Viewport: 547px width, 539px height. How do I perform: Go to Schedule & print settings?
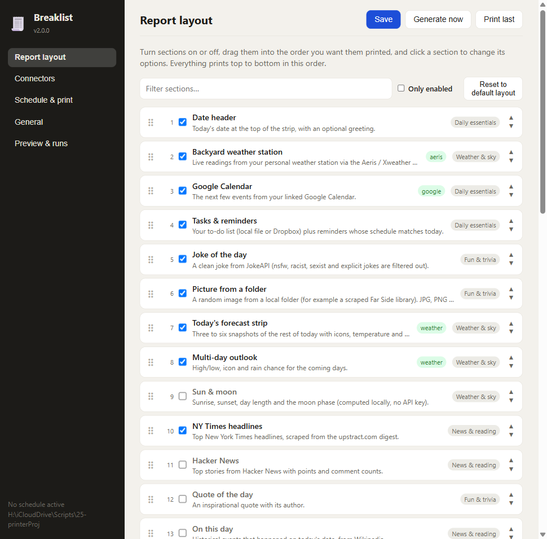61,100
